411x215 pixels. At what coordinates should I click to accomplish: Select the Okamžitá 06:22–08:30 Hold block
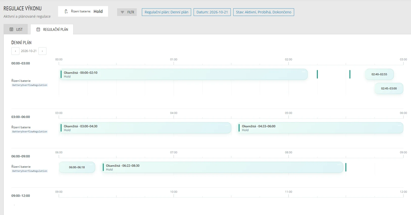point(222,167)
